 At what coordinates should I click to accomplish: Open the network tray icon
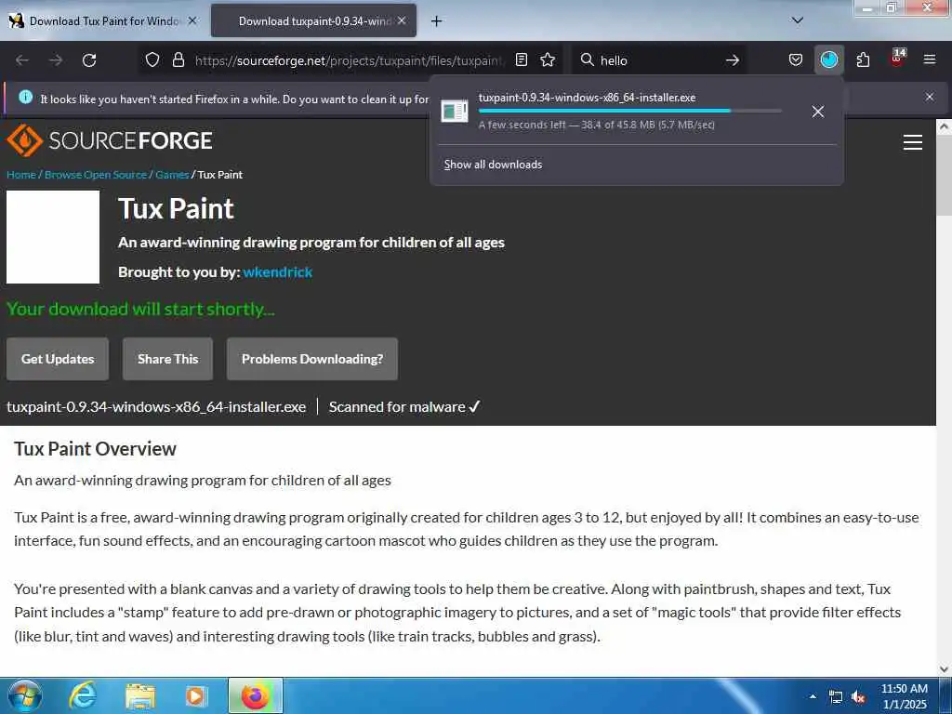coord(836,697)
